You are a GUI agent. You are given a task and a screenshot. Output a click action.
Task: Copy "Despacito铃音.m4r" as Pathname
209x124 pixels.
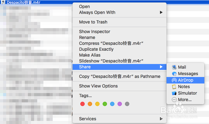point(119,76)
